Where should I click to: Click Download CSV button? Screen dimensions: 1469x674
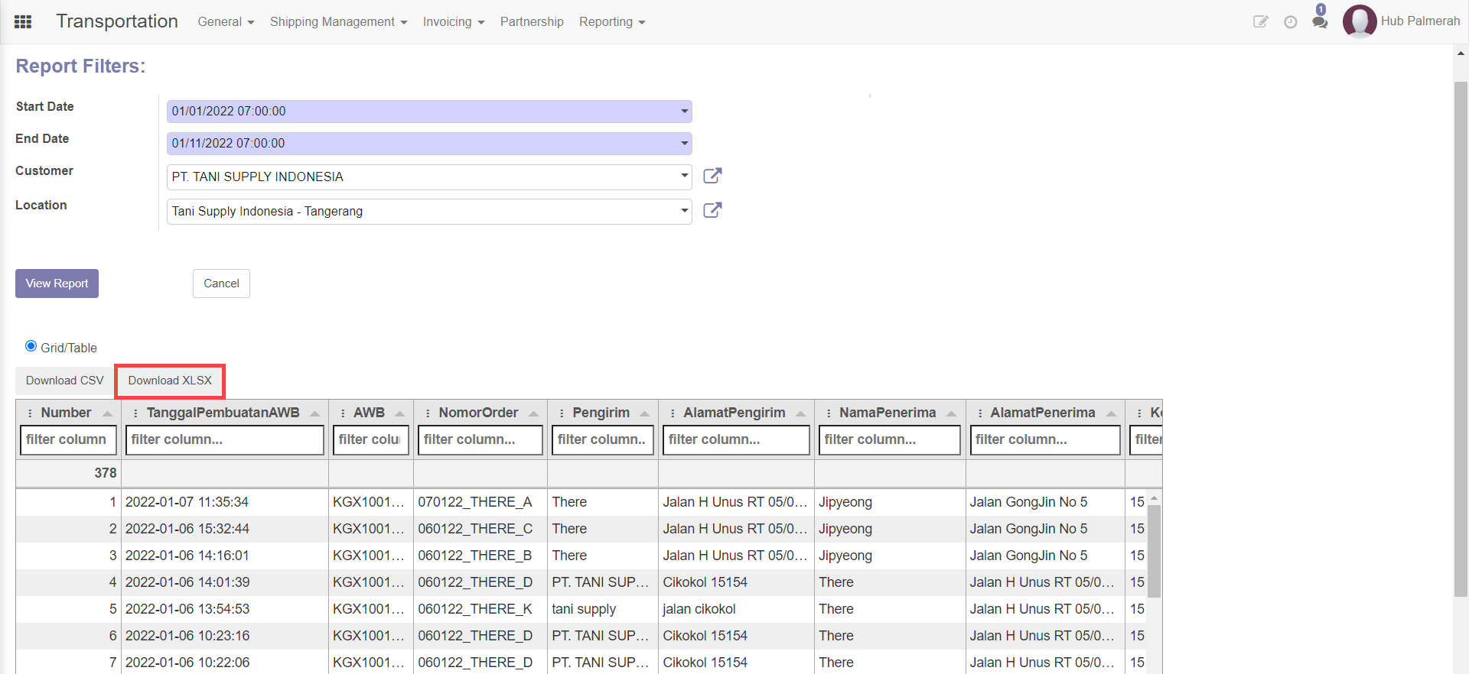tap(65, 381)
